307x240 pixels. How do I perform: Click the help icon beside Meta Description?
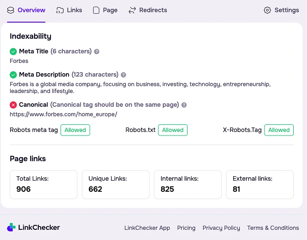[x=123, y=75]
